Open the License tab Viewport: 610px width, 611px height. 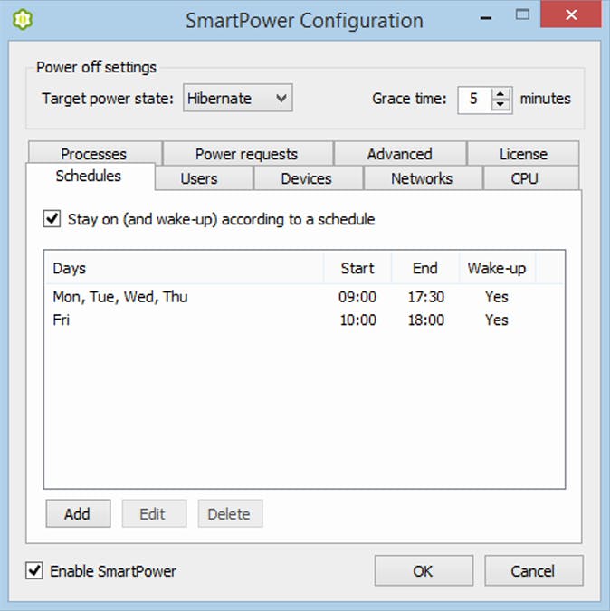click(x=523, y=154)
